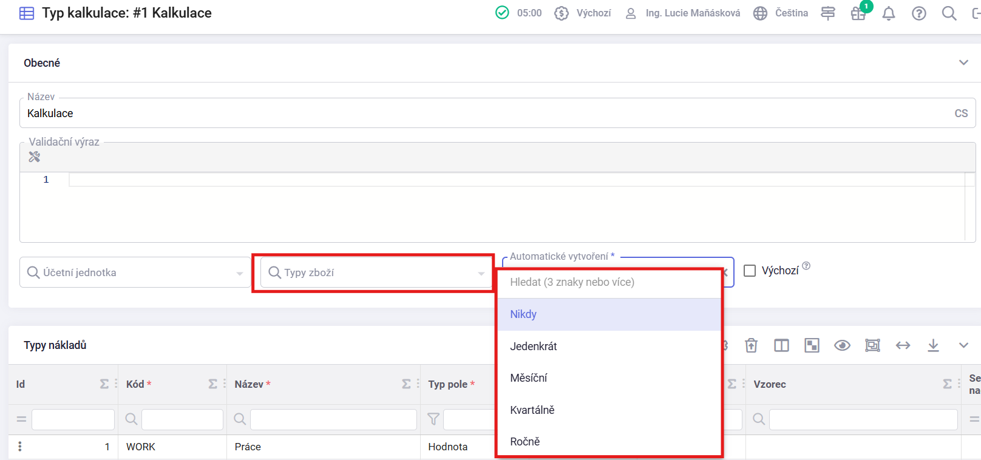Image resolution: width=981 pixels, height=460 pixels.
Task: Sort by Vzorec column header
Action: pyautogui.click(x=770, y=384)
